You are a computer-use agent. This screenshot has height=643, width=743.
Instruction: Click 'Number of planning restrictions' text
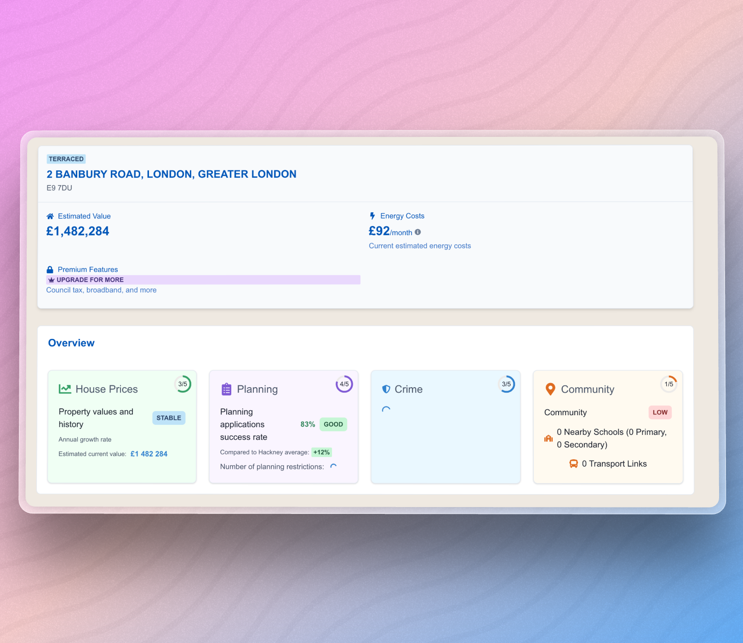[x=272, y=467]
